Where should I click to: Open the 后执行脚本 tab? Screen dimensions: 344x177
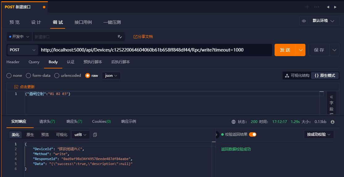point(121,62)
